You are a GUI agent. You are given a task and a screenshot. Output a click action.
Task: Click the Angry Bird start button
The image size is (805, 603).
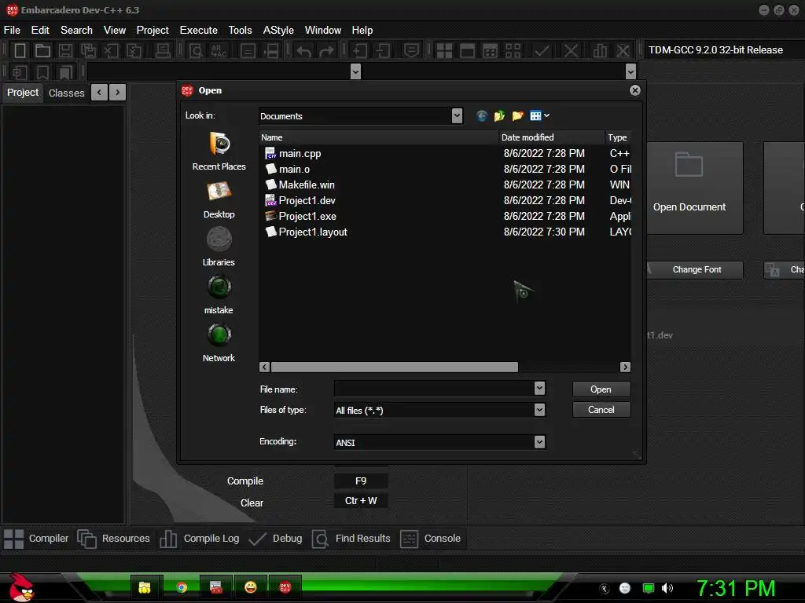coord(21,587)
